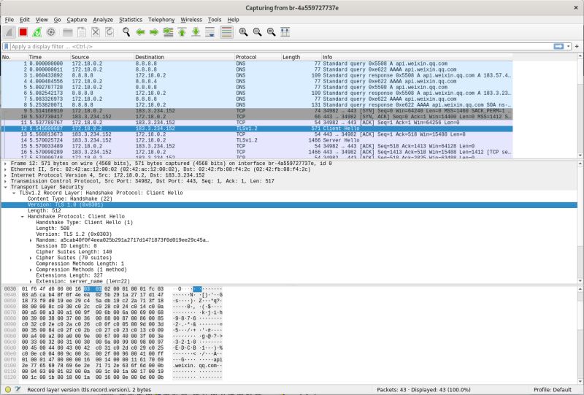Image resolution: width=584 pixels, height=395 pixels.
Task: Expand the Frame 12 details row
Action: pos(6,164)
